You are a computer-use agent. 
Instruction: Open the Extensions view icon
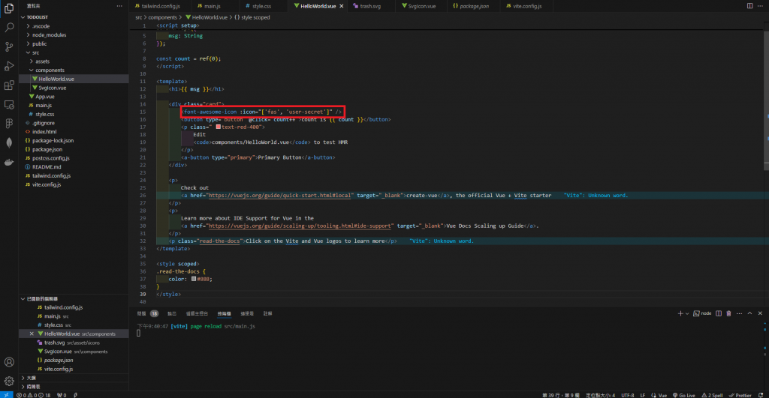tap(9, 85)
